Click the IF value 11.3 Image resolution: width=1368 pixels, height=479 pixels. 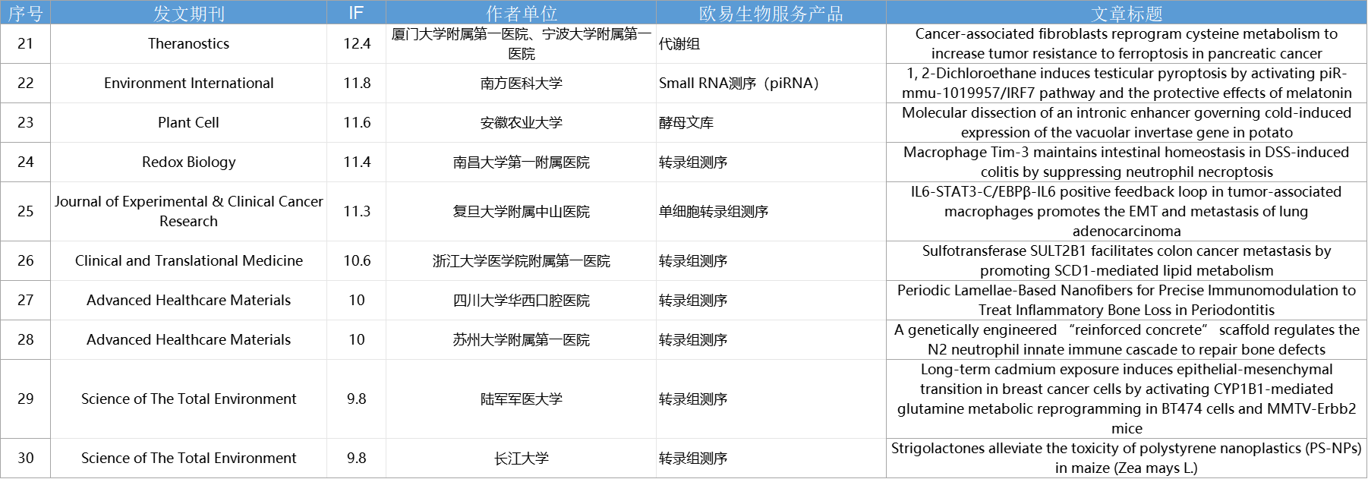356,211
